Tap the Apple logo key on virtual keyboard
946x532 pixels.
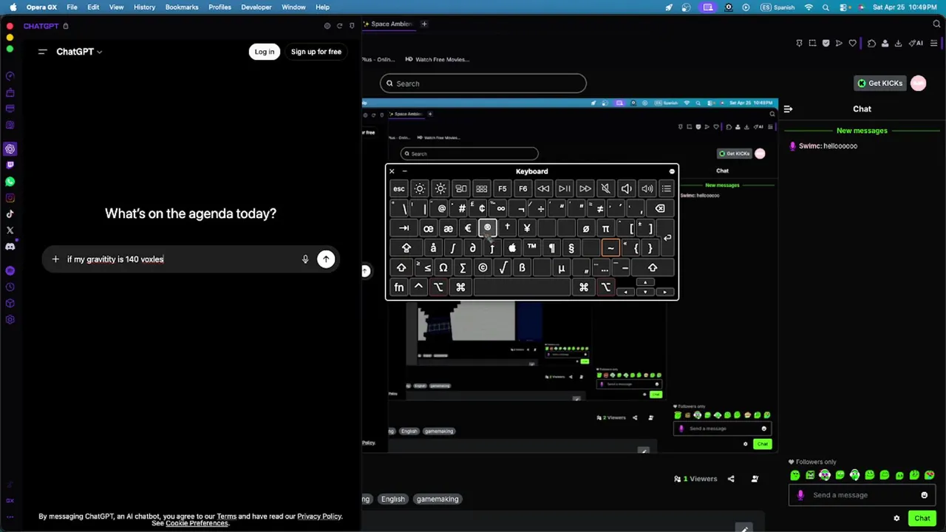point(512,248)
